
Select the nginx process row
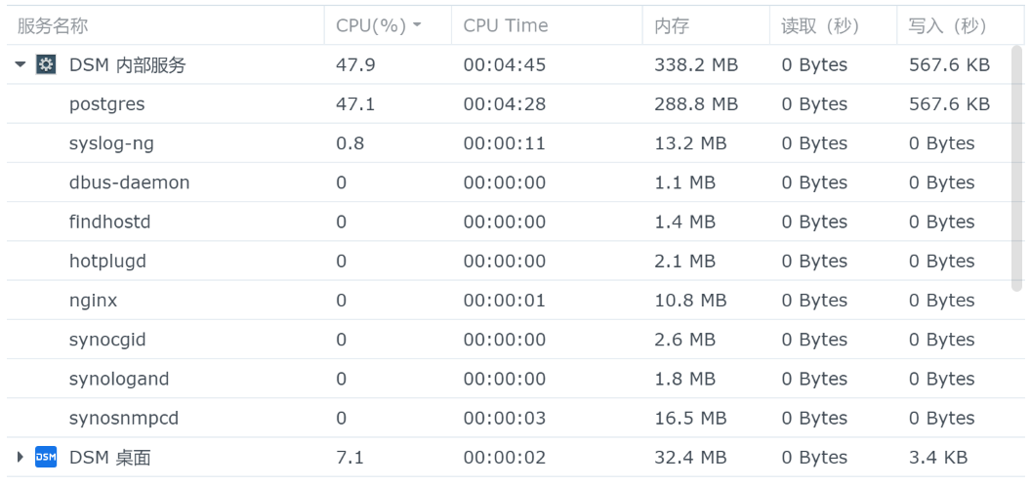pos(509,301)
